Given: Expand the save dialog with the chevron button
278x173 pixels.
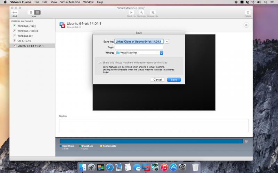Looking at the screenshot, I should click(167, 42).
